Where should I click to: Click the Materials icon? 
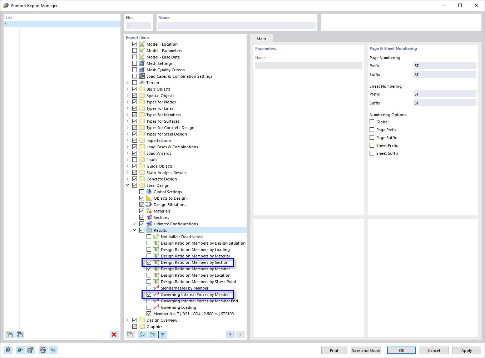(x=149, y=211)
